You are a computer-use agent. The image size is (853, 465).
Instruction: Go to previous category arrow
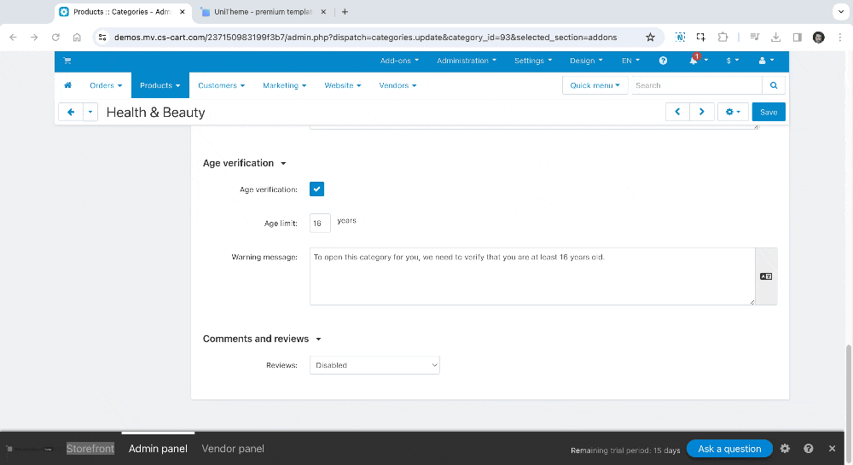pyautogui.click(x=677, y=112)
